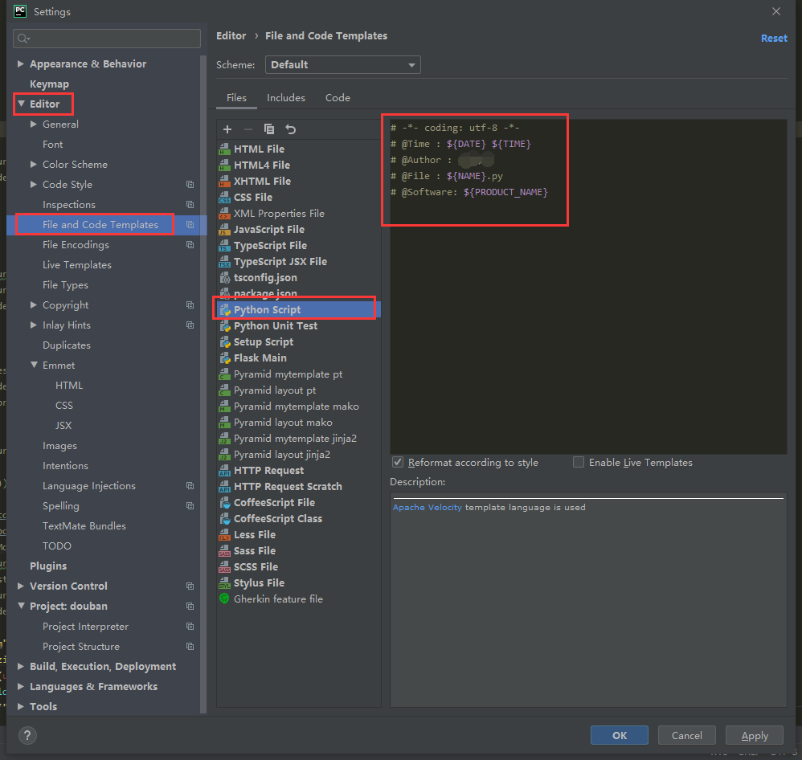Image resolution: width=802 pixels, height=760 pixels.
Task: Click the settings tree scrollbar
Action: pos(203,383)
